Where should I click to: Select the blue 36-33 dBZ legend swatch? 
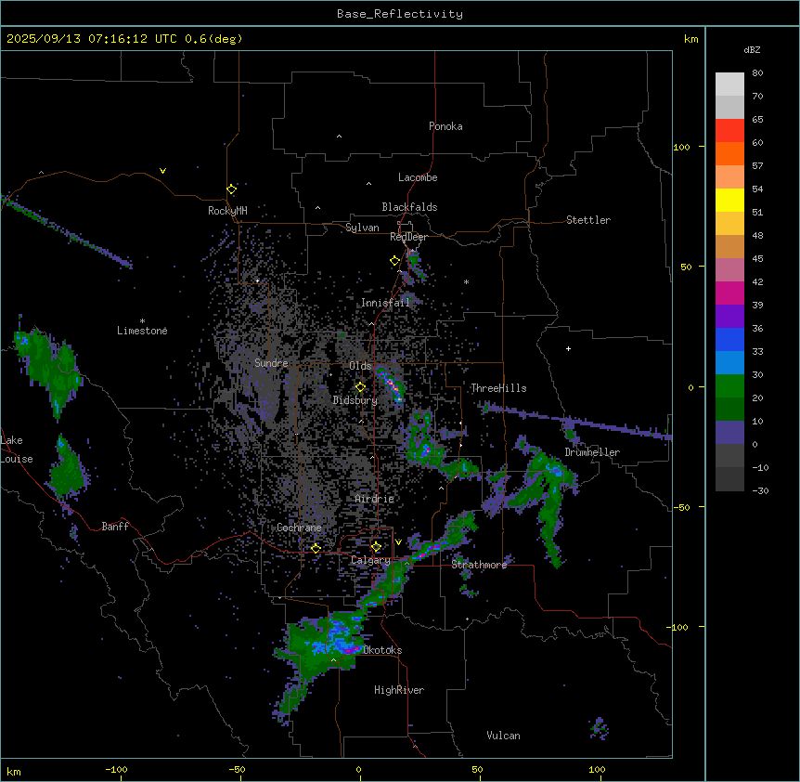[x=729, y=339]
